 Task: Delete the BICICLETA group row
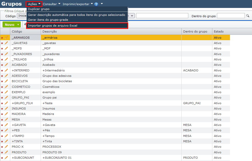click(x=2, y=81)
